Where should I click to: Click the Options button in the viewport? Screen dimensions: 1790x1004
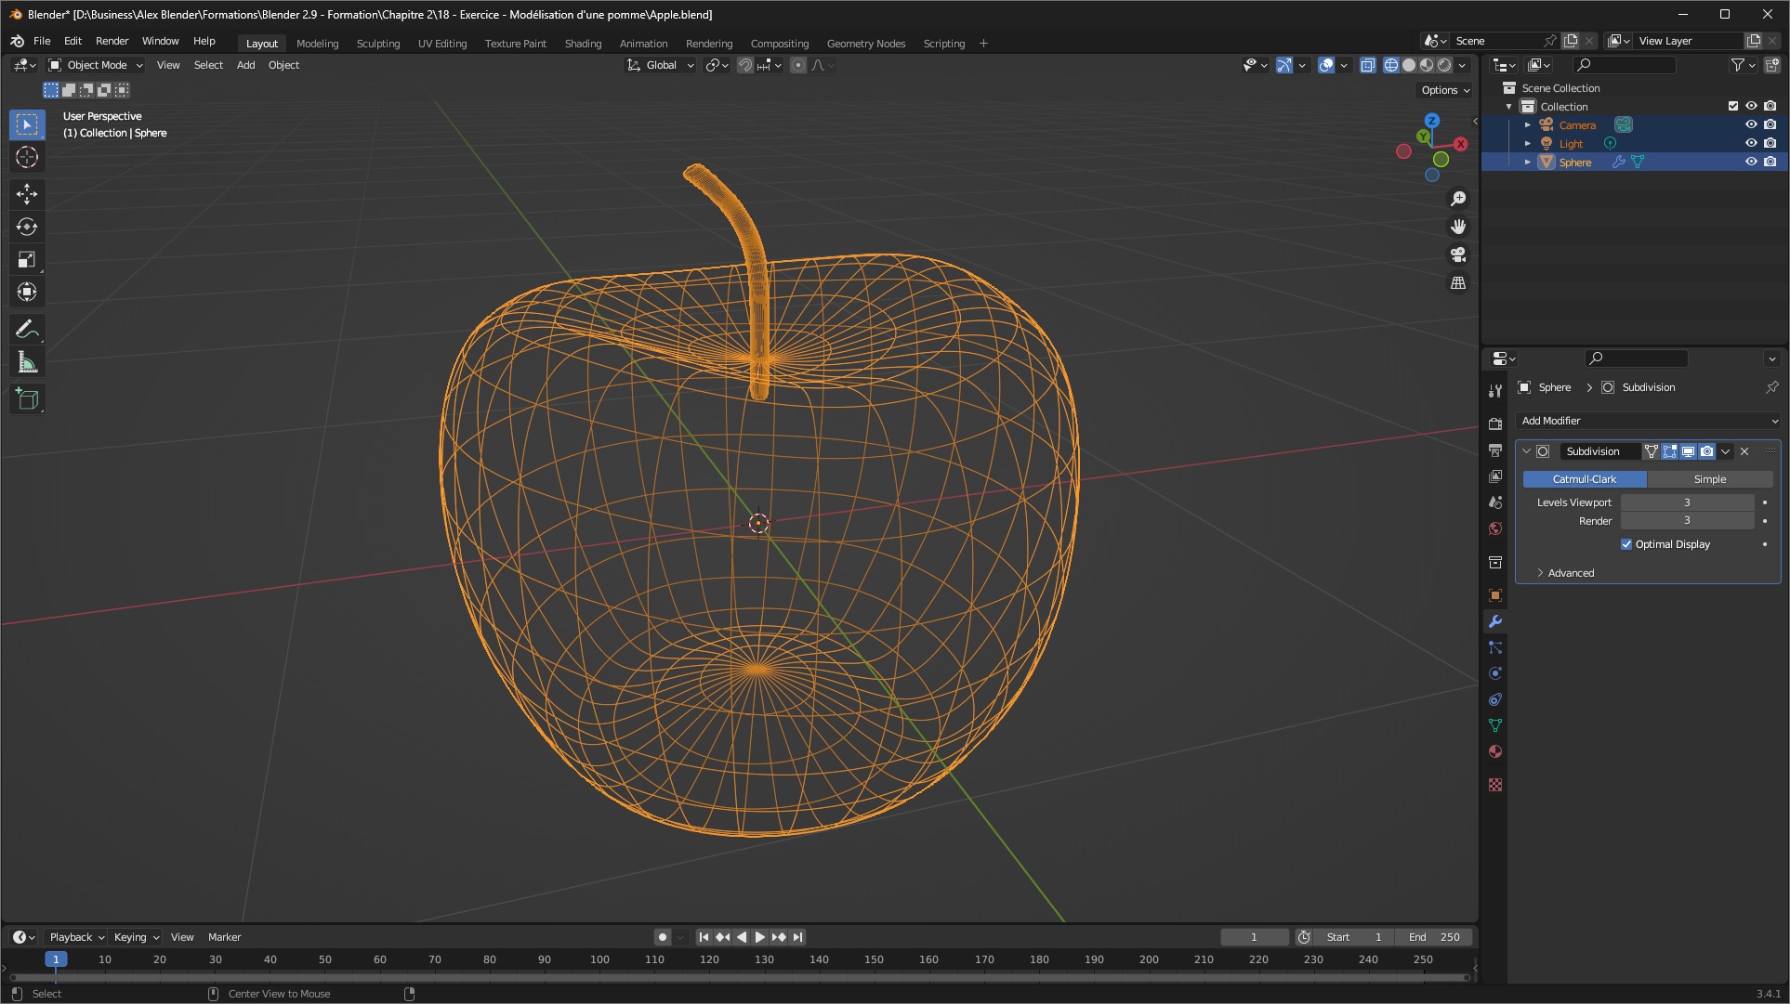coord(1442,89)
